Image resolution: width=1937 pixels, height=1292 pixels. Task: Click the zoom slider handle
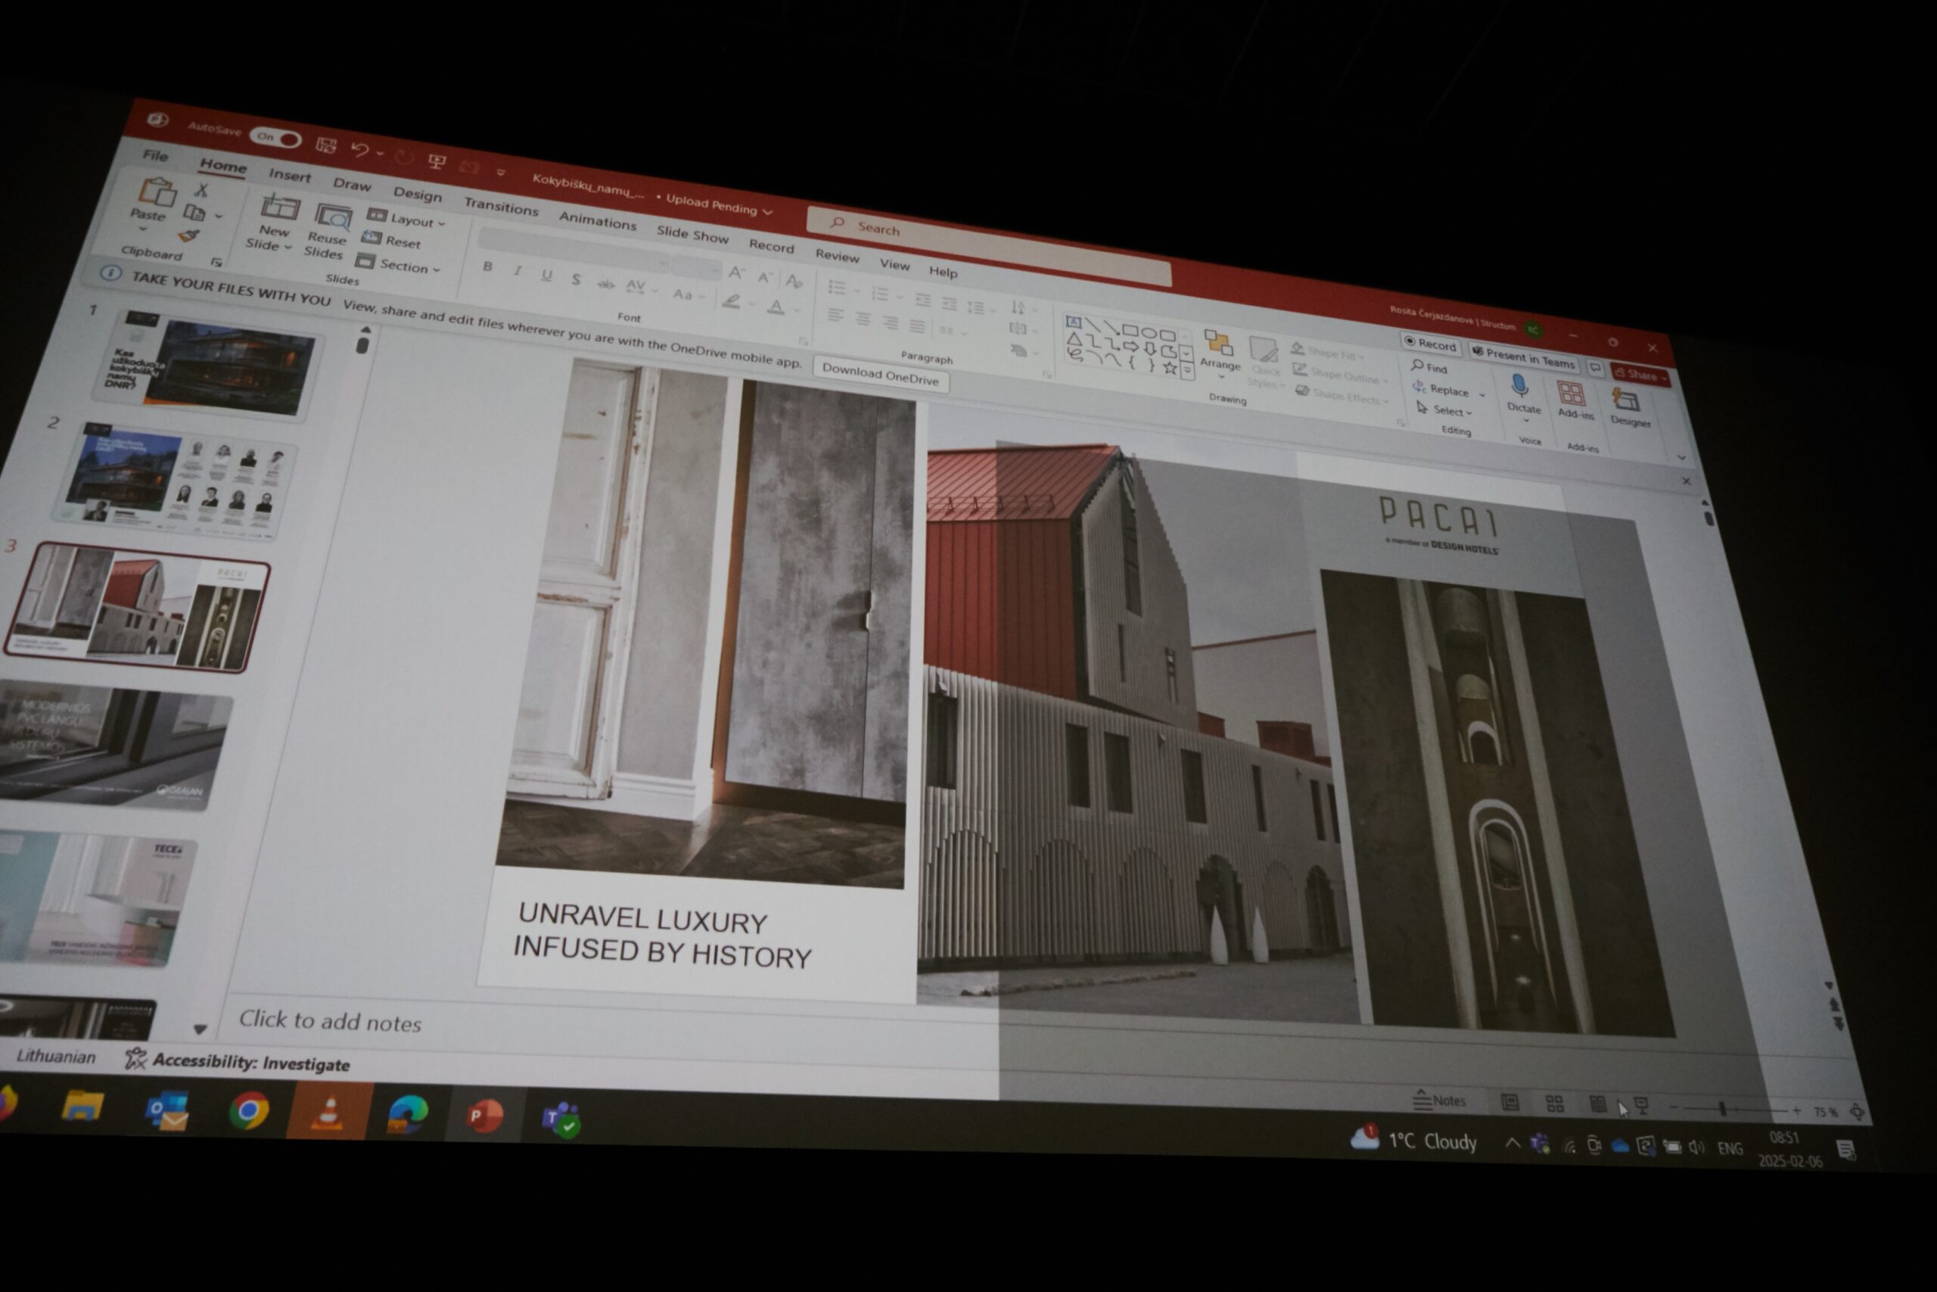point(1722,1109)
